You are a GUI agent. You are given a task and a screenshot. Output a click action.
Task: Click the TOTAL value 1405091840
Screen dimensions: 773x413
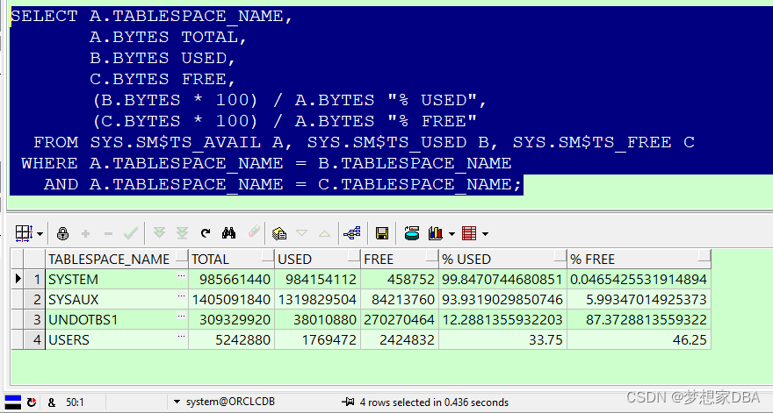pos(232,299)
